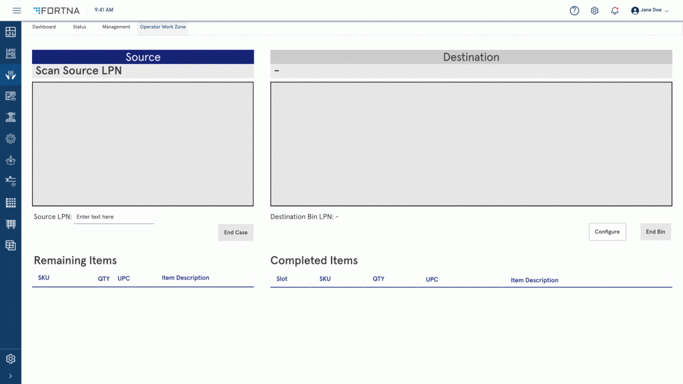Expand the sidebar with bottom chevron

tap(11, 376)
